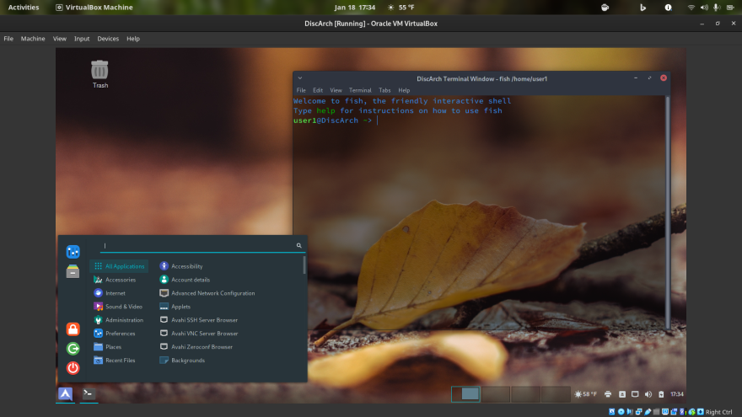The image size is (742, 417).
Task: Switch to the third workspace in pager
Action: pyautogui.click(x=525, y=394)
